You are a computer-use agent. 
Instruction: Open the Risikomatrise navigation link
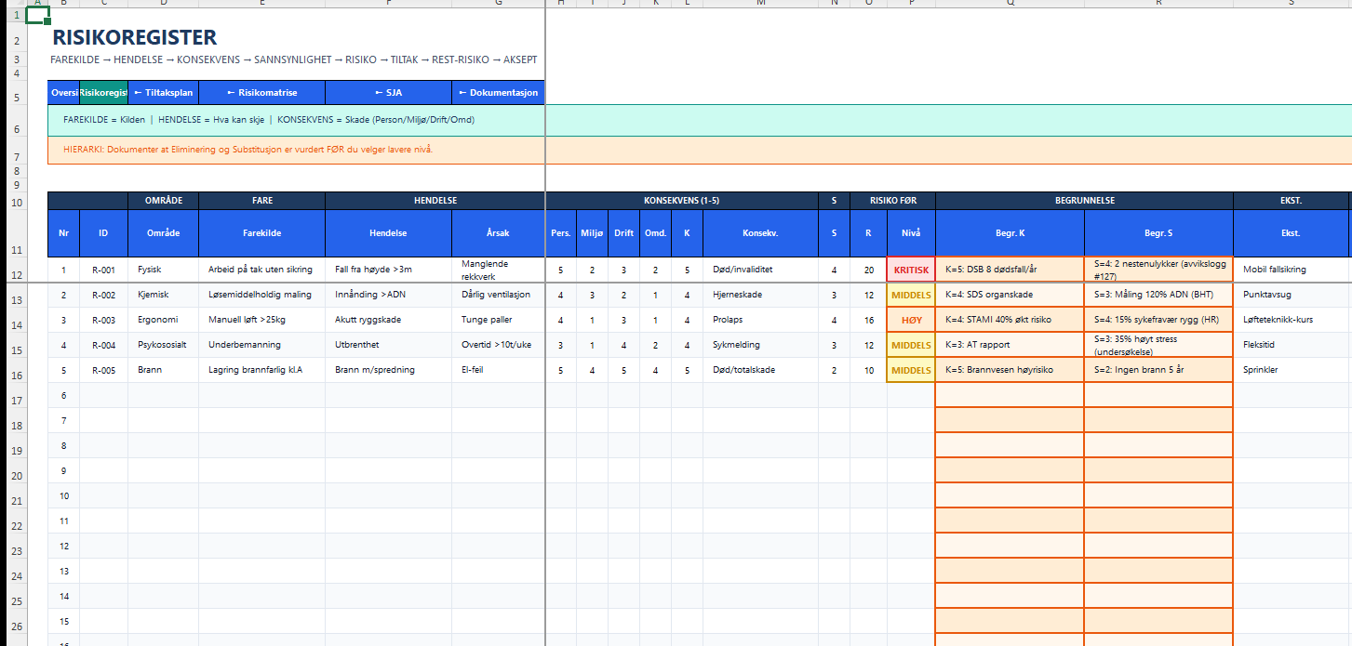click(x=261, y=93)
